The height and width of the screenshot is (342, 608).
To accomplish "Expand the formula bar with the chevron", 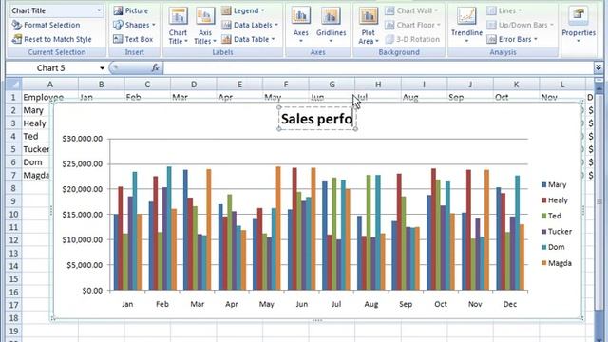I will pos(598,67).
